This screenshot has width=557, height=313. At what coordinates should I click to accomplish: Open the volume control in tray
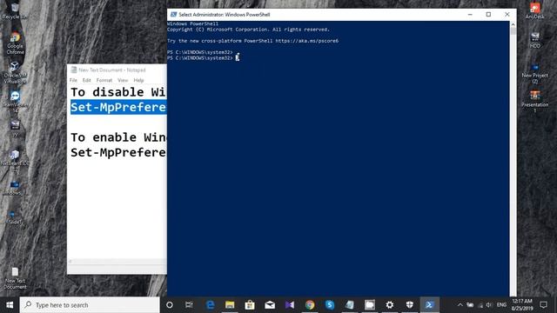(489, 305)
